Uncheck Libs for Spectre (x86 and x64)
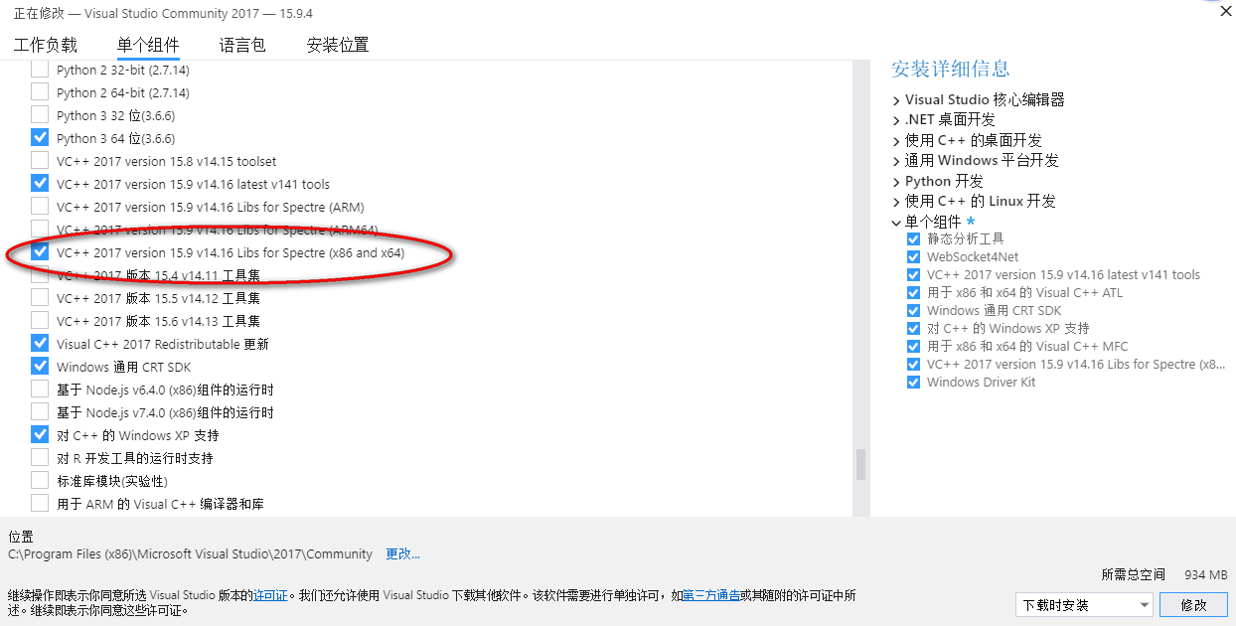1236x626 pixels. click(40, 252)
